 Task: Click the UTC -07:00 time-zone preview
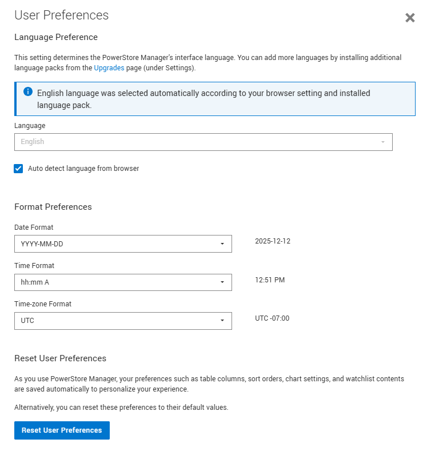[272, 318]
